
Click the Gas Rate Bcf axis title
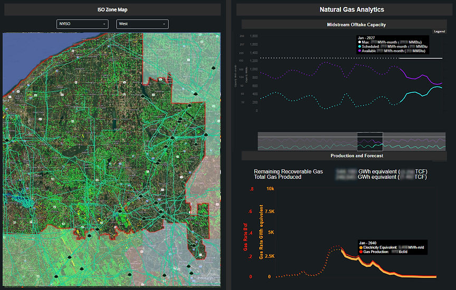245,237
